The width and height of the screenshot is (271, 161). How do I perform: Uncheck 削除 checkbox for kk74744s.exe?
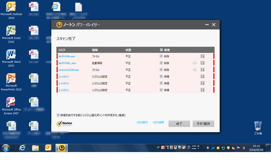(x=161, y=56)
